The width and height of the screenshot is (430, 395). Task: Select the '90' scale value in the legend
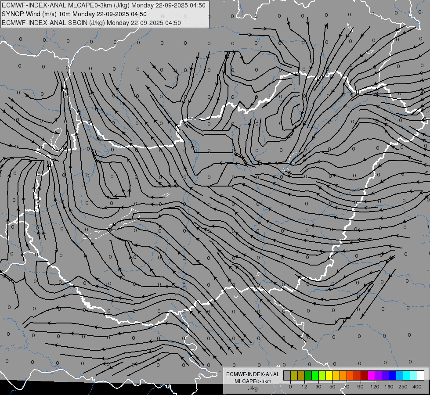click(x=361, y=387)
